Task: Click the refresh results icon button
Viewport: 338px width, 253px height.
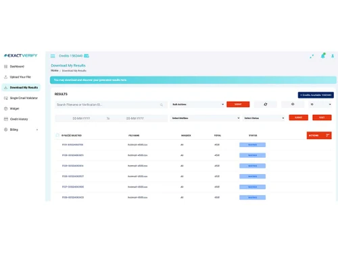Action: click(266, 105)
